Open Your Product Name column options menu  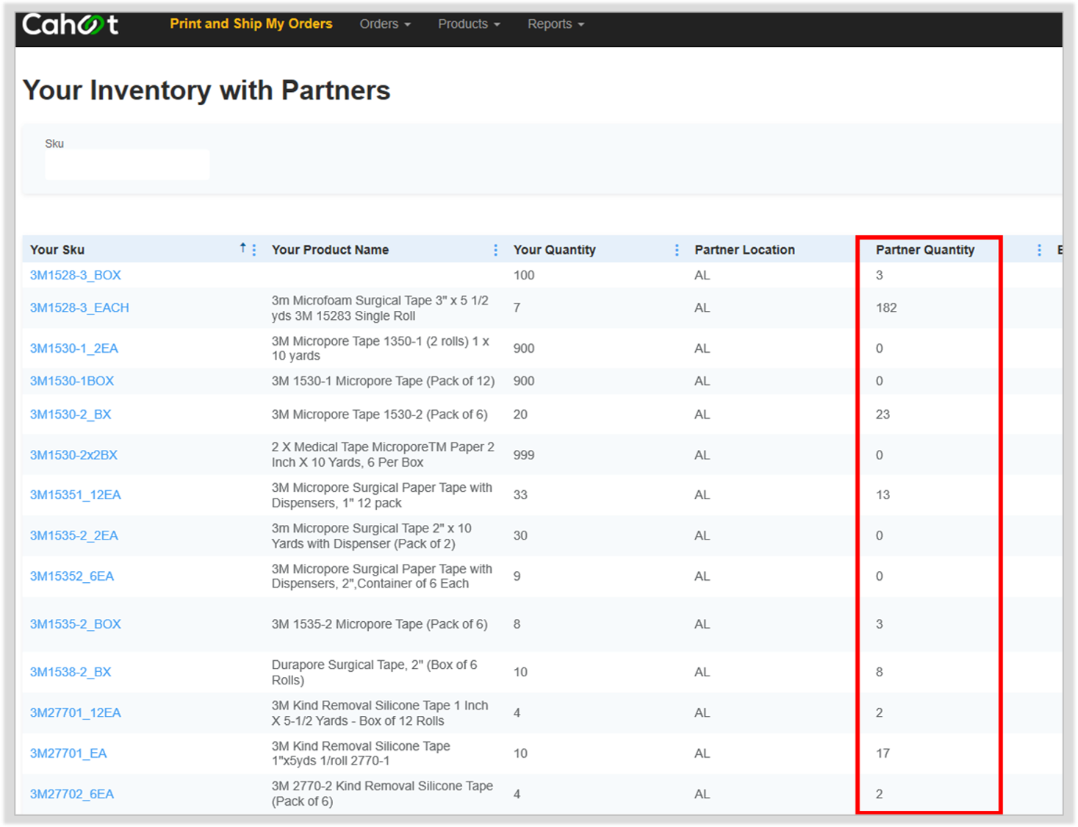tap(495, 250)
